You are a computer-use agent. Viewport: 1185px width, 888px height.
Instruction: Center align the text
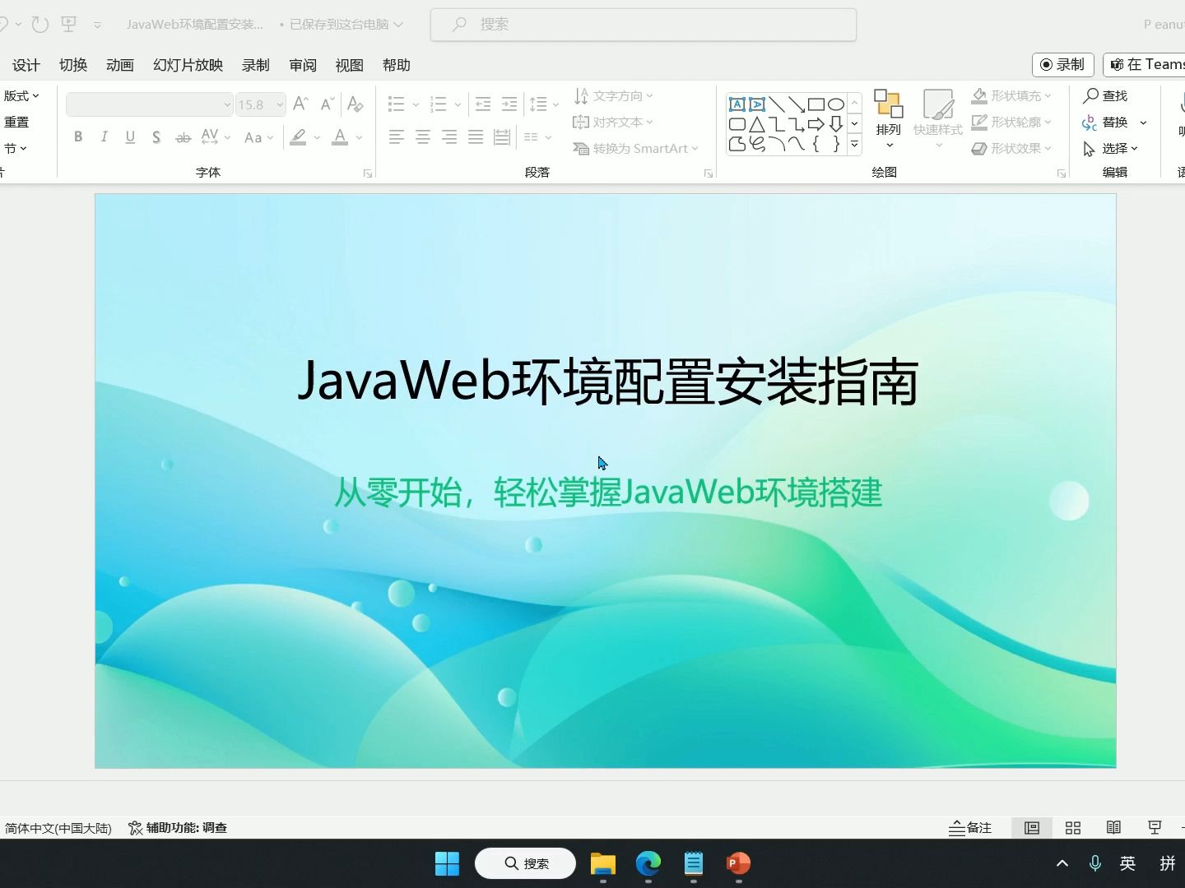point(423,137)
